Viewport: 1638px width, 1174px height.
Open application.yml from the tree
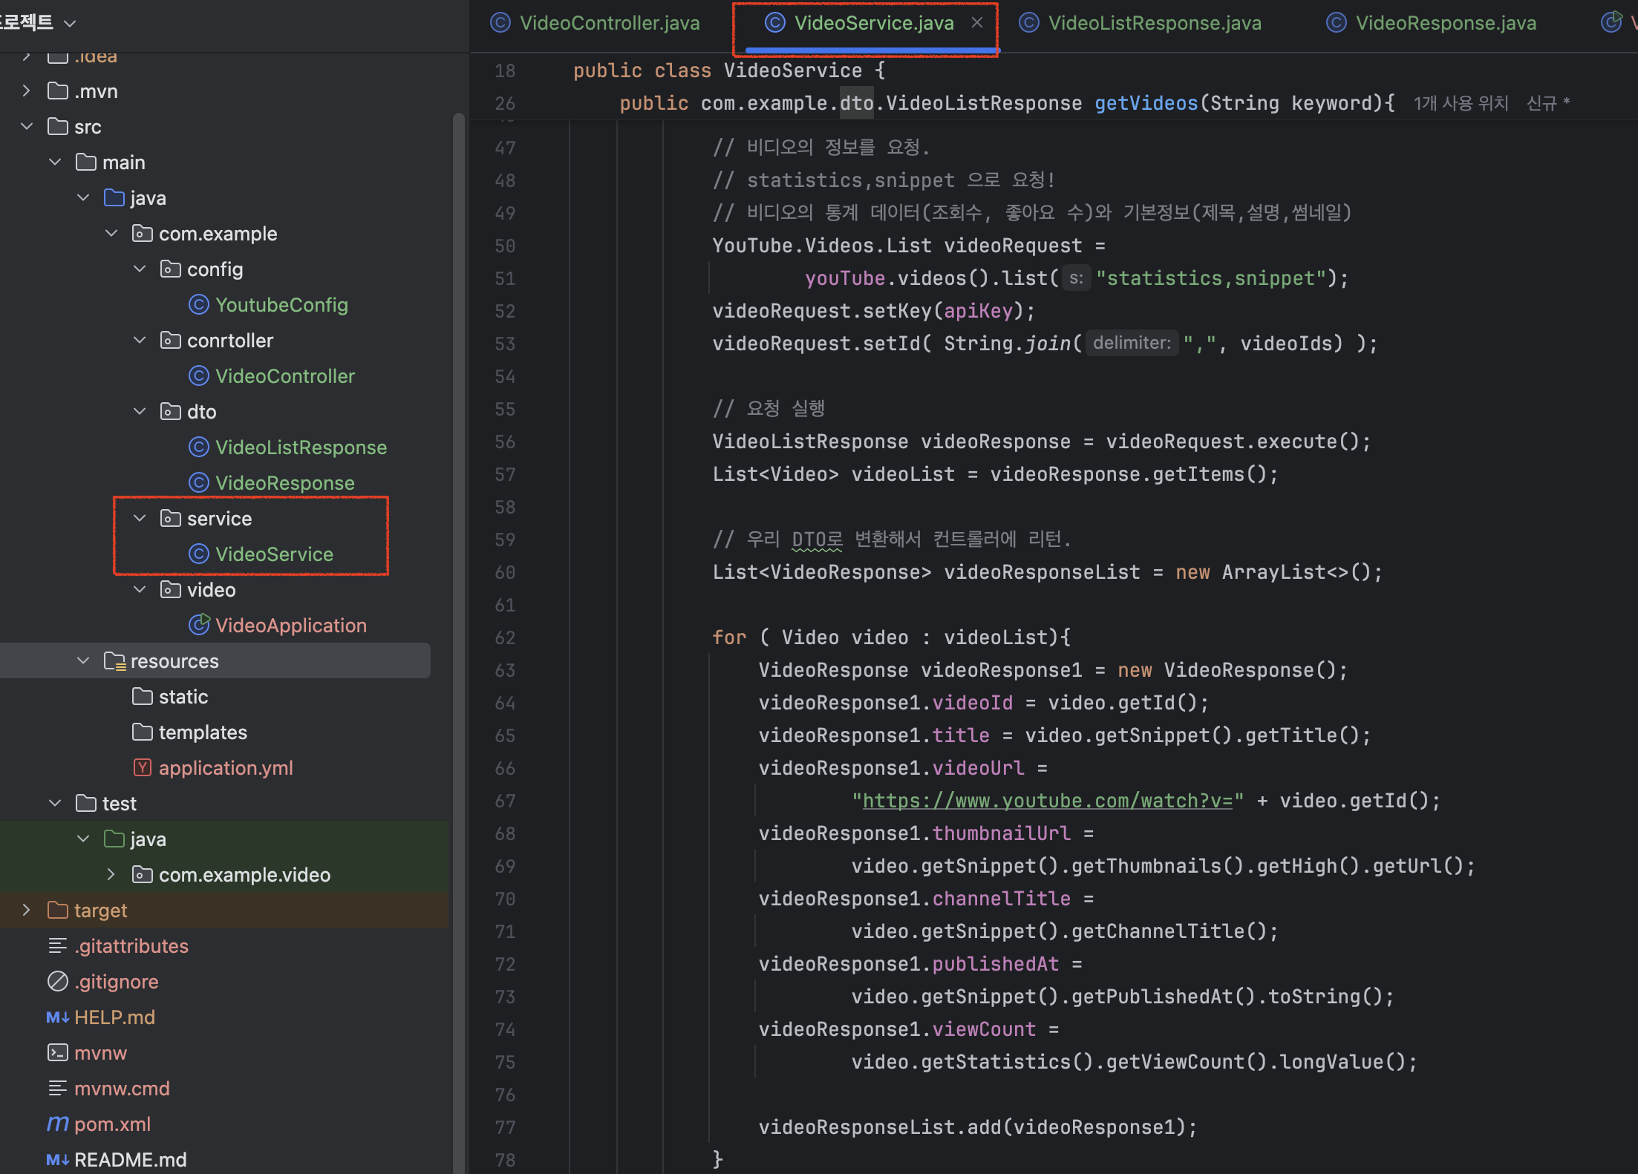click(226, 768)
